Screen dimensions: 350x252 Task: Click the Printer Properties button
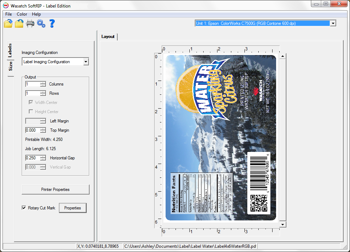(x=55, y=189)
